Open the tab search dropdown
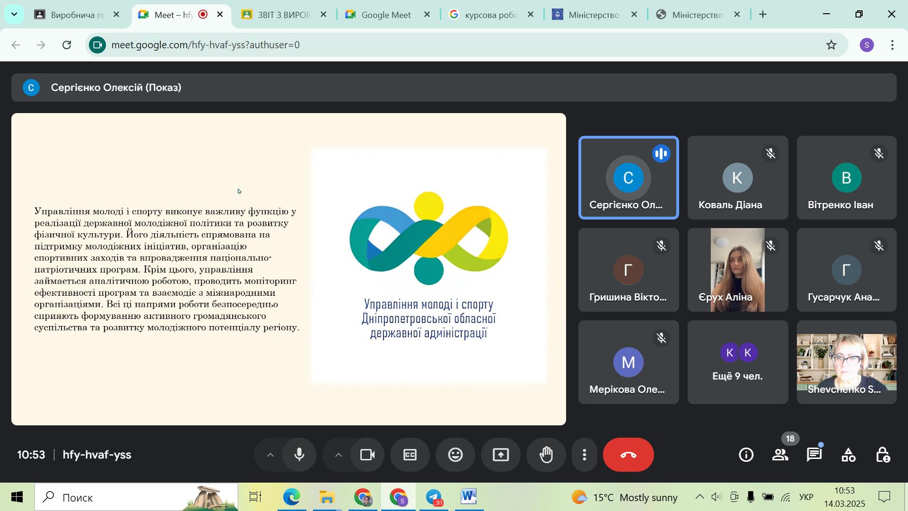908x511 pixels. (14, 14)
